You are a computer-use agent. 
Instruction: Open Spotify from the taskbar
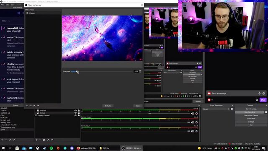(51, 148)
